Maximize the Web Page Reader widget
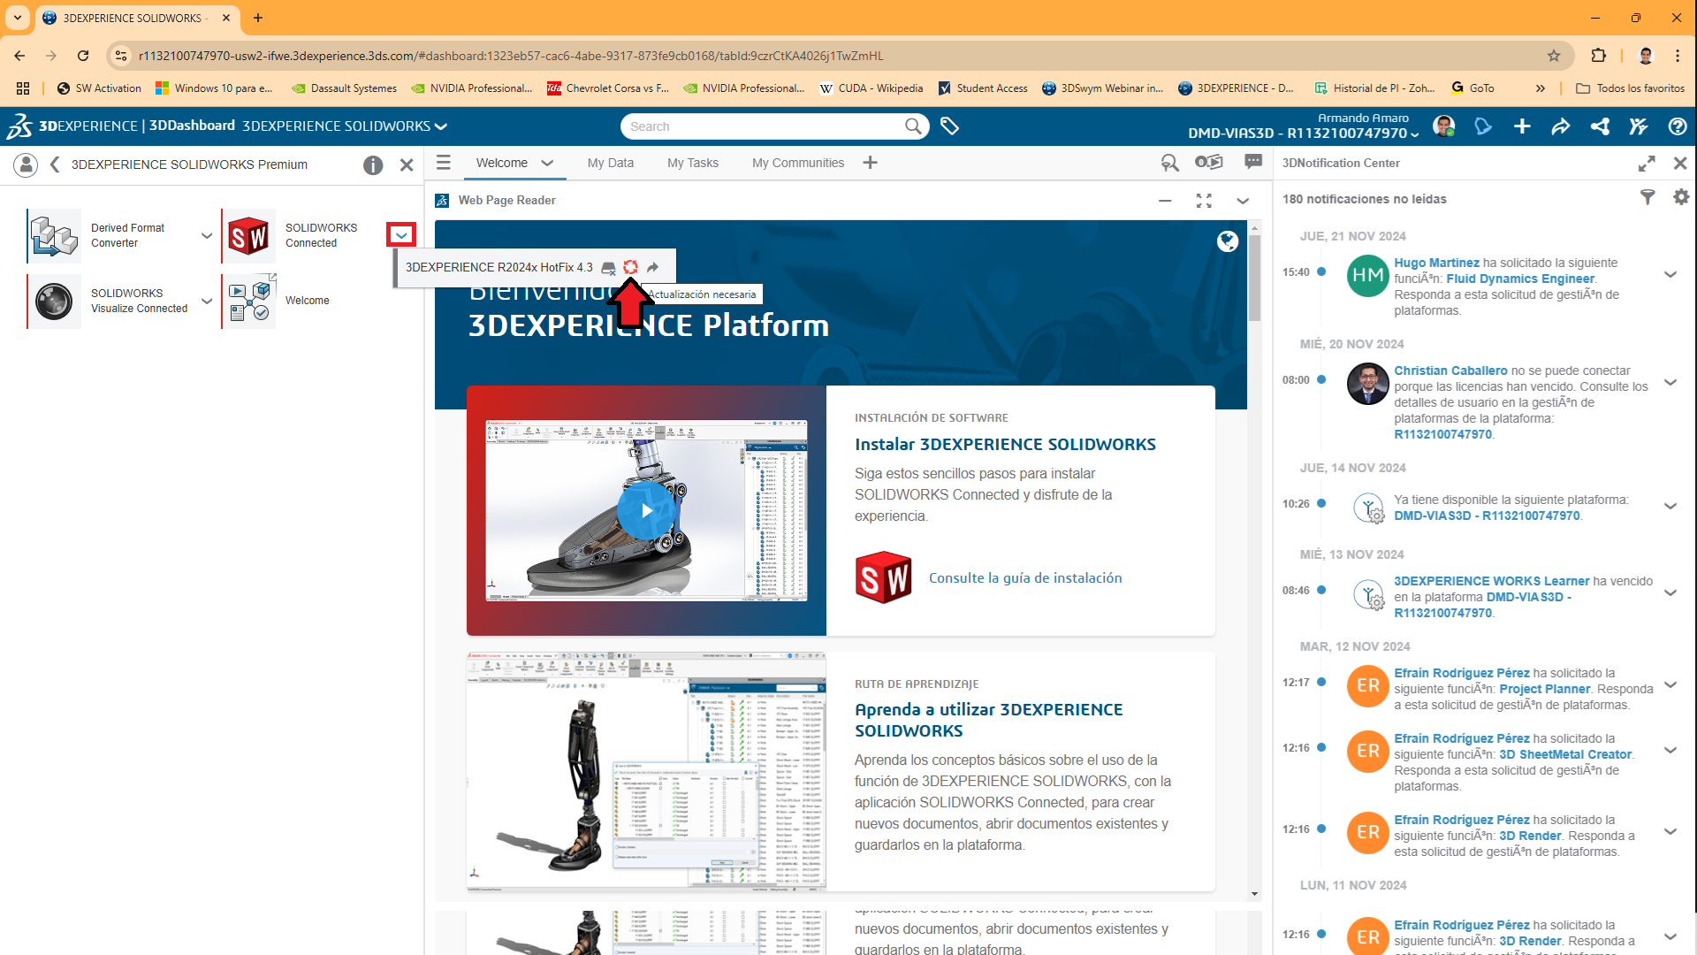 click(x=1204, y=201)
